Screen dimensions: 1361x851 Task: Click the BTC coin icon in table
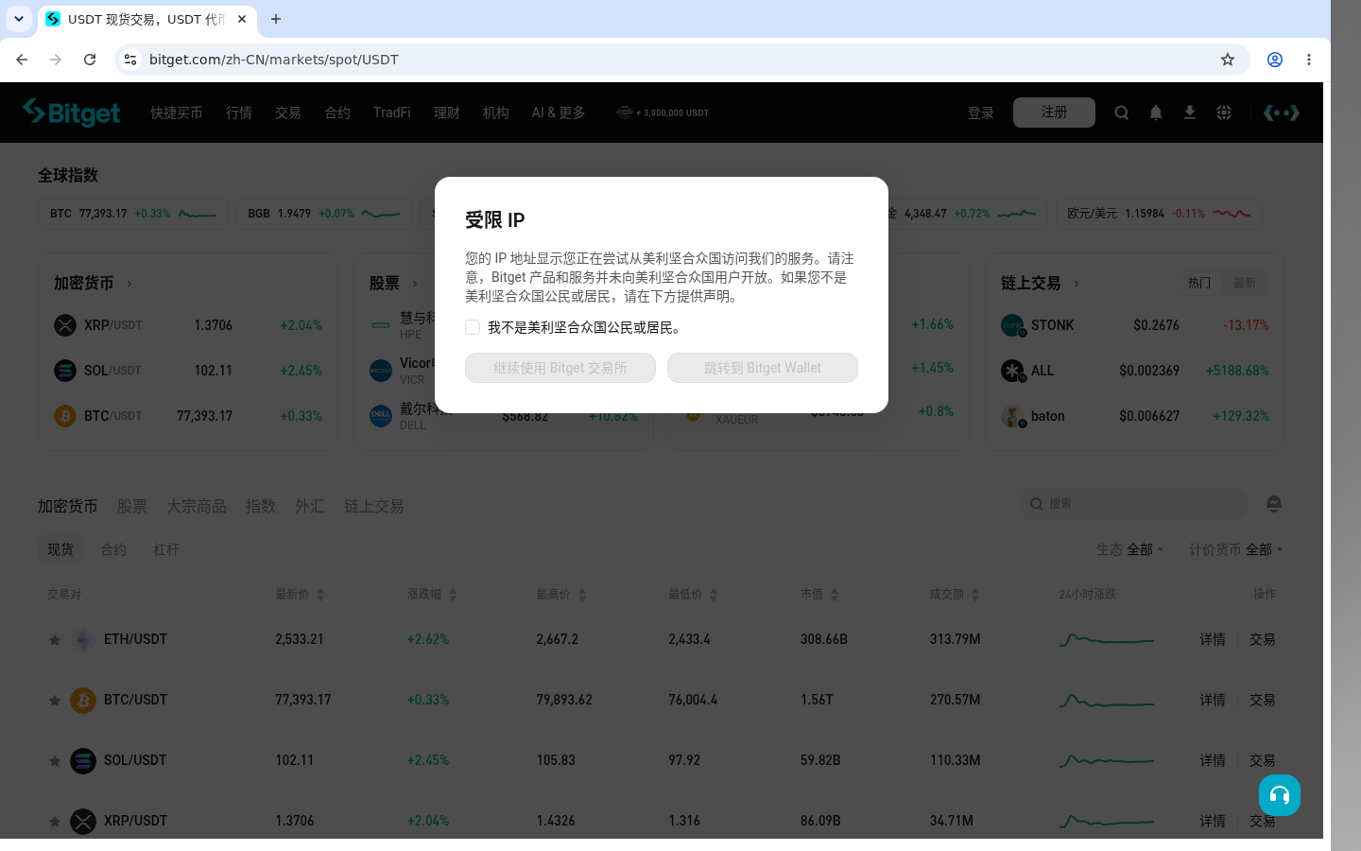point(83,701)
